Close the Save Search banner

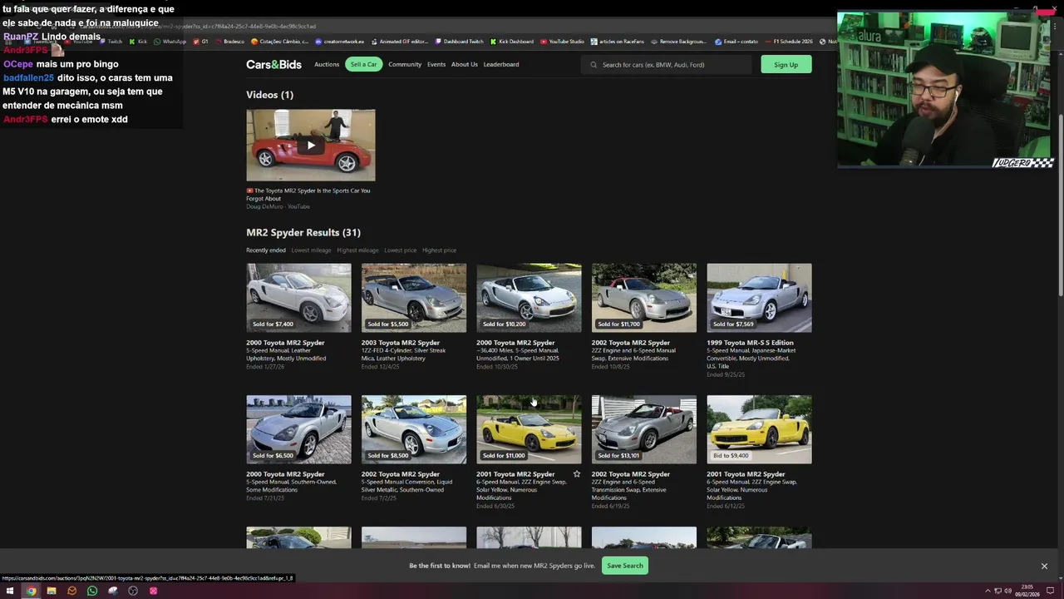(x=1044, y=566)
